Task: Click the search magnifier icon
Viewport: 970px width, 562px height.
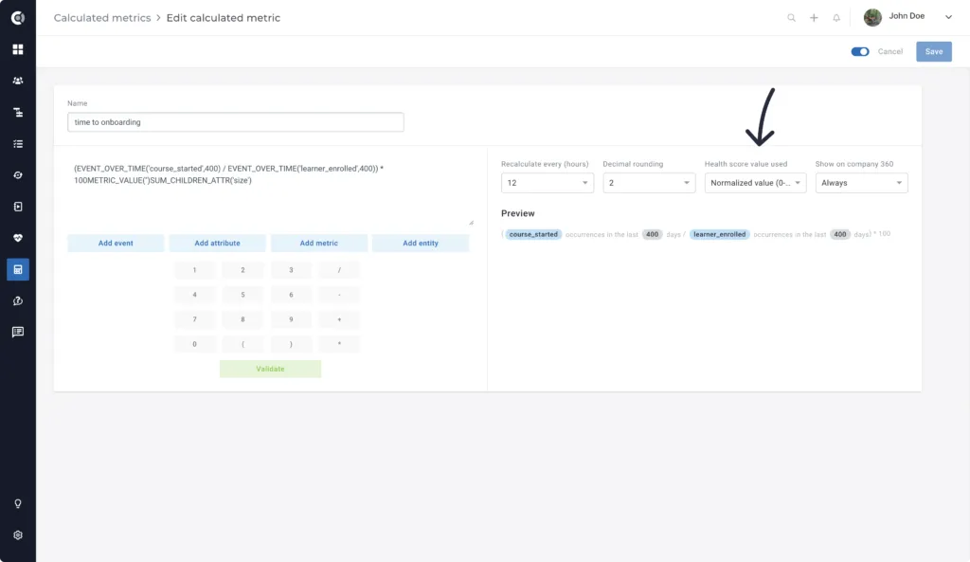Action: pyautogui.click(x=791, y=18)
